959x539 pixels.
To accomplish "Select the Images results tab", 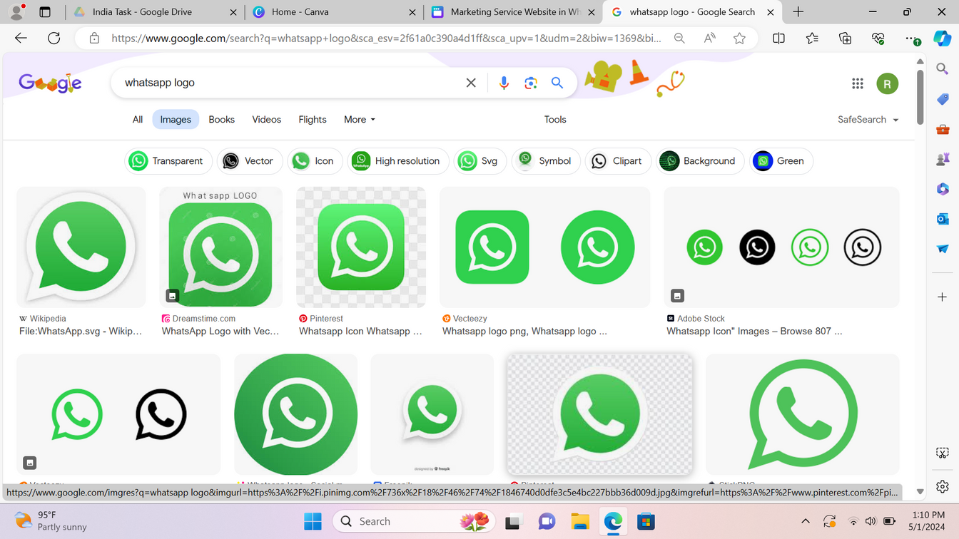I will 176,119.
